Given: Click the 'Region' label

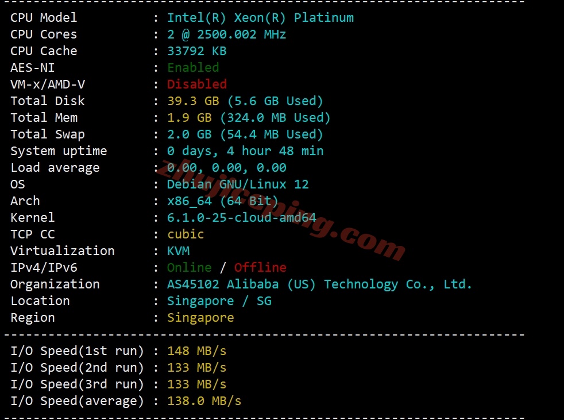Looking at the screenshot, I should tap(32, 318).
